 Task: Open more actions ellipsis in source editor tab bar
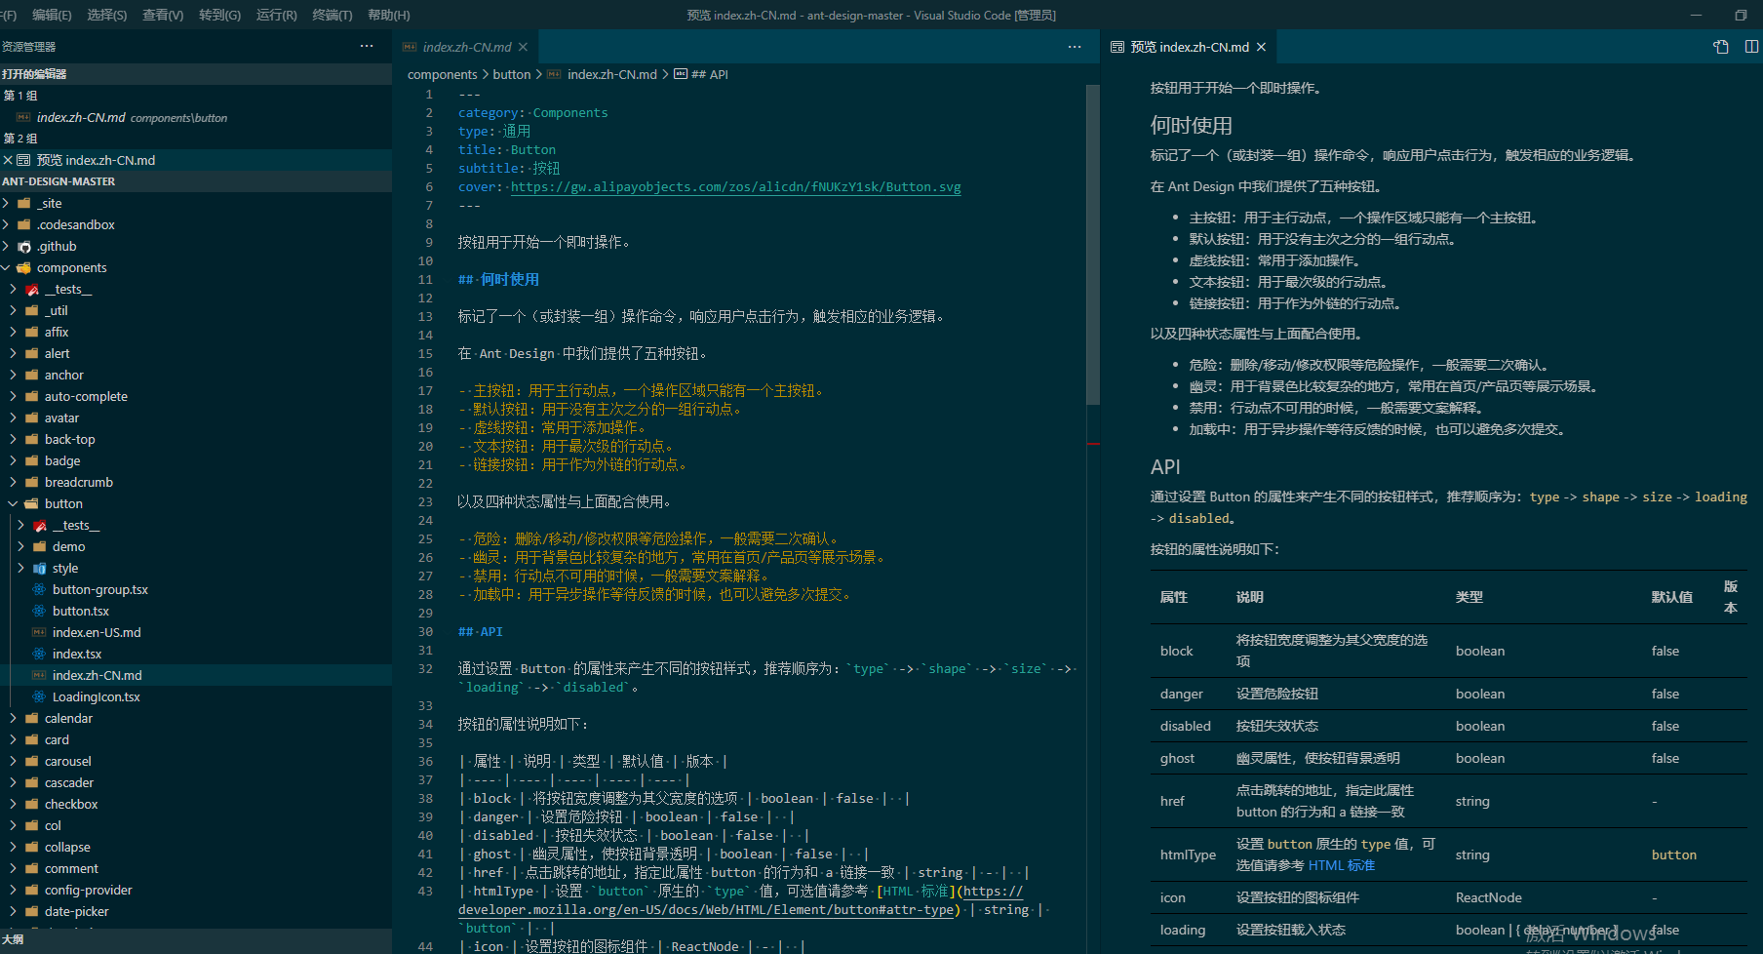(1075, 47)
